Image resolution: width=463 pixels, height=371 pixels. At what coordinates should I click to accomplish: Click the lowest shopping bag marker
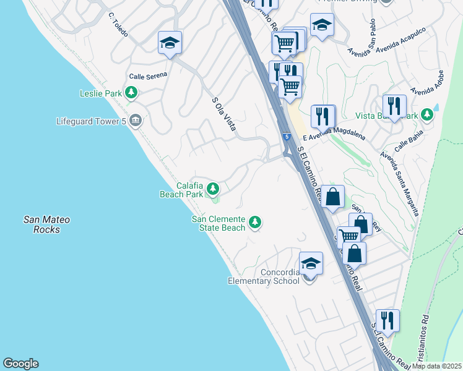point(354,256)
